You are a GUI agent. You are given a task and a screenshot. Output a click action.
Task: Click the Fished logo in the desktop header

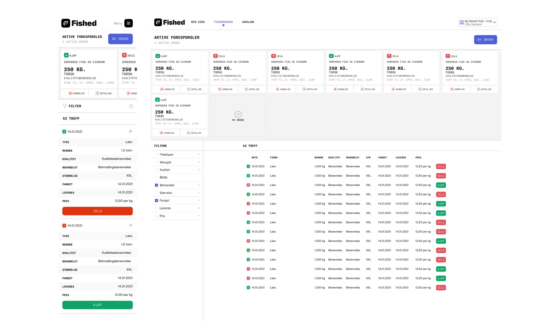[169, 22]
